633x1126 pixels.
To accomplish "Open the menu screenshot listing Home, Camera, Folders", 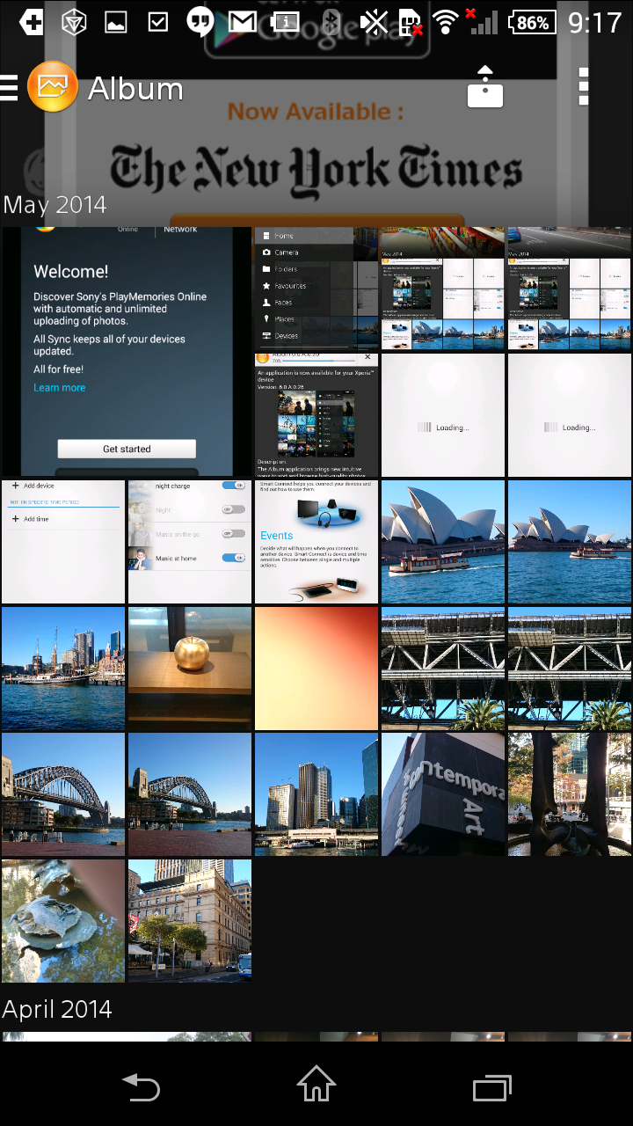I will (x=316, y=289).
